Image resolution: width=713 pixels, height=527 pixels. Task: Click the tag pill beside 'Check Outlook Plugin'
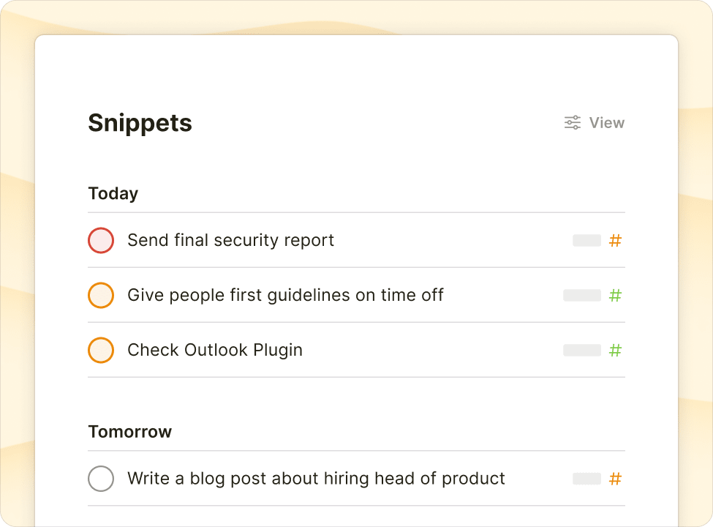point(583,350)
